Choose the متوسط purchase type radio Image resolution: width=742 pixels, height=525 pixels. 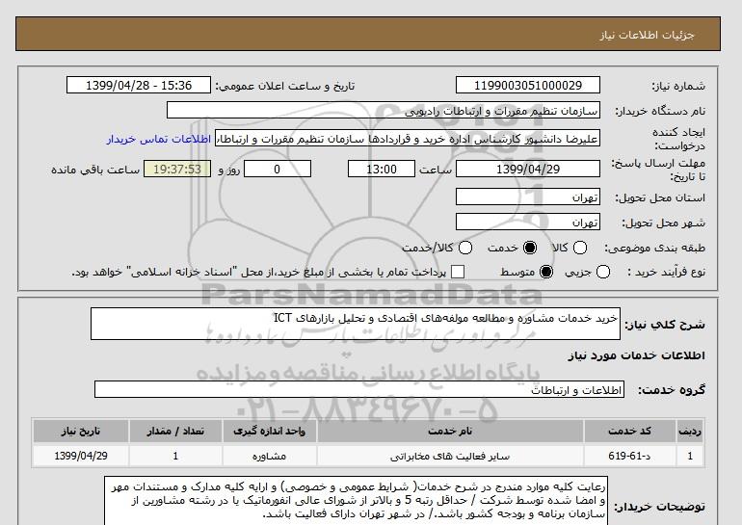[546, 272]
